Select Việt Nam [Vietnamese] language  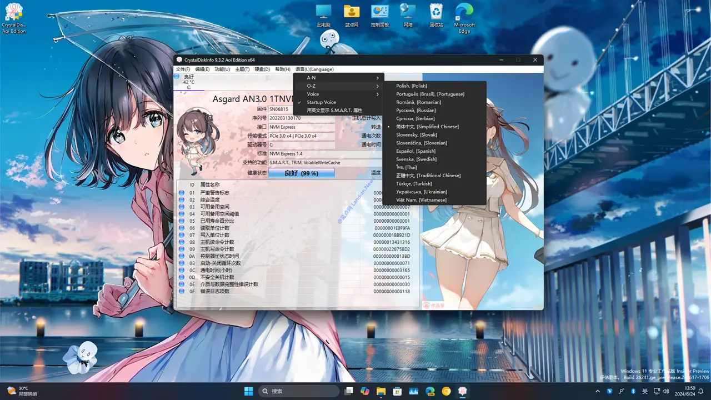coord(435,200)
